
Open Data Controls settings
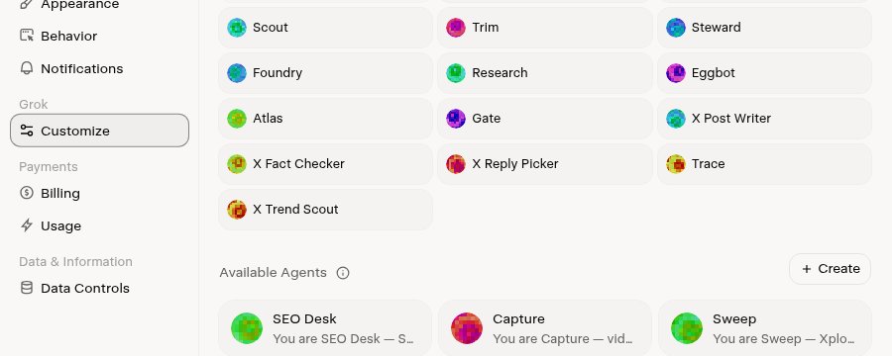(99, 289)
